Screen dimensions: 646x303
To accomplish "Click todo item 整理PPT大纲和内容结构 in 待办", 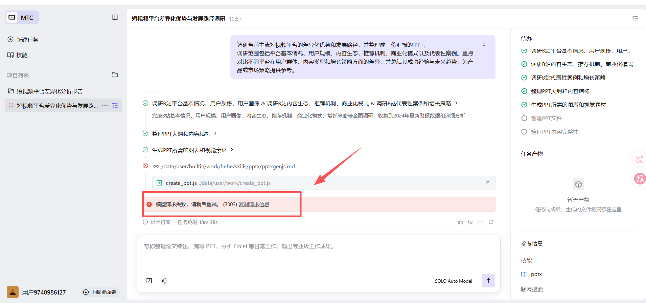I will click(x=555, y=91).
